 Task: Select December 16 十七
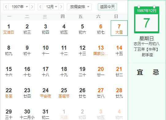tap(27, 72)
